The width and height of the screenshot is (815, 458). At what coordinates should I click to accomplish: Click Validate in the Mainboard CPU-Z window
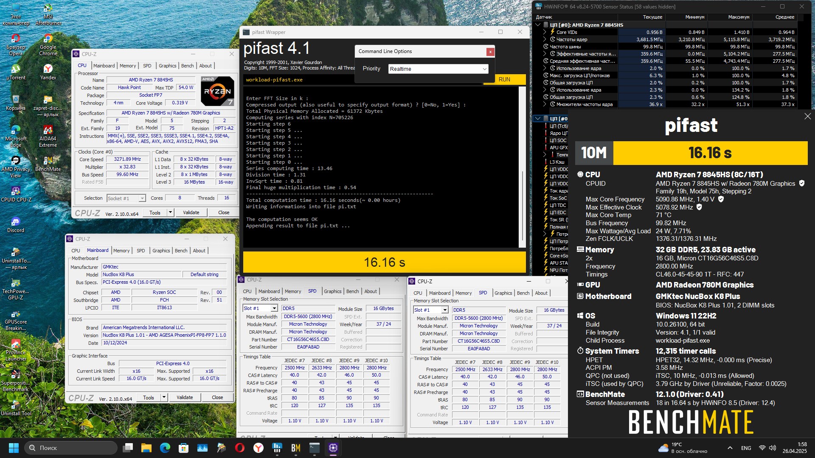(x=185, y=397)
